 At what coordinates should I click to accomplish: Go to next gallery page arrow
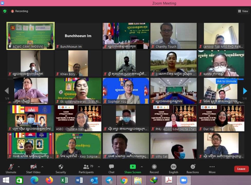245,91
